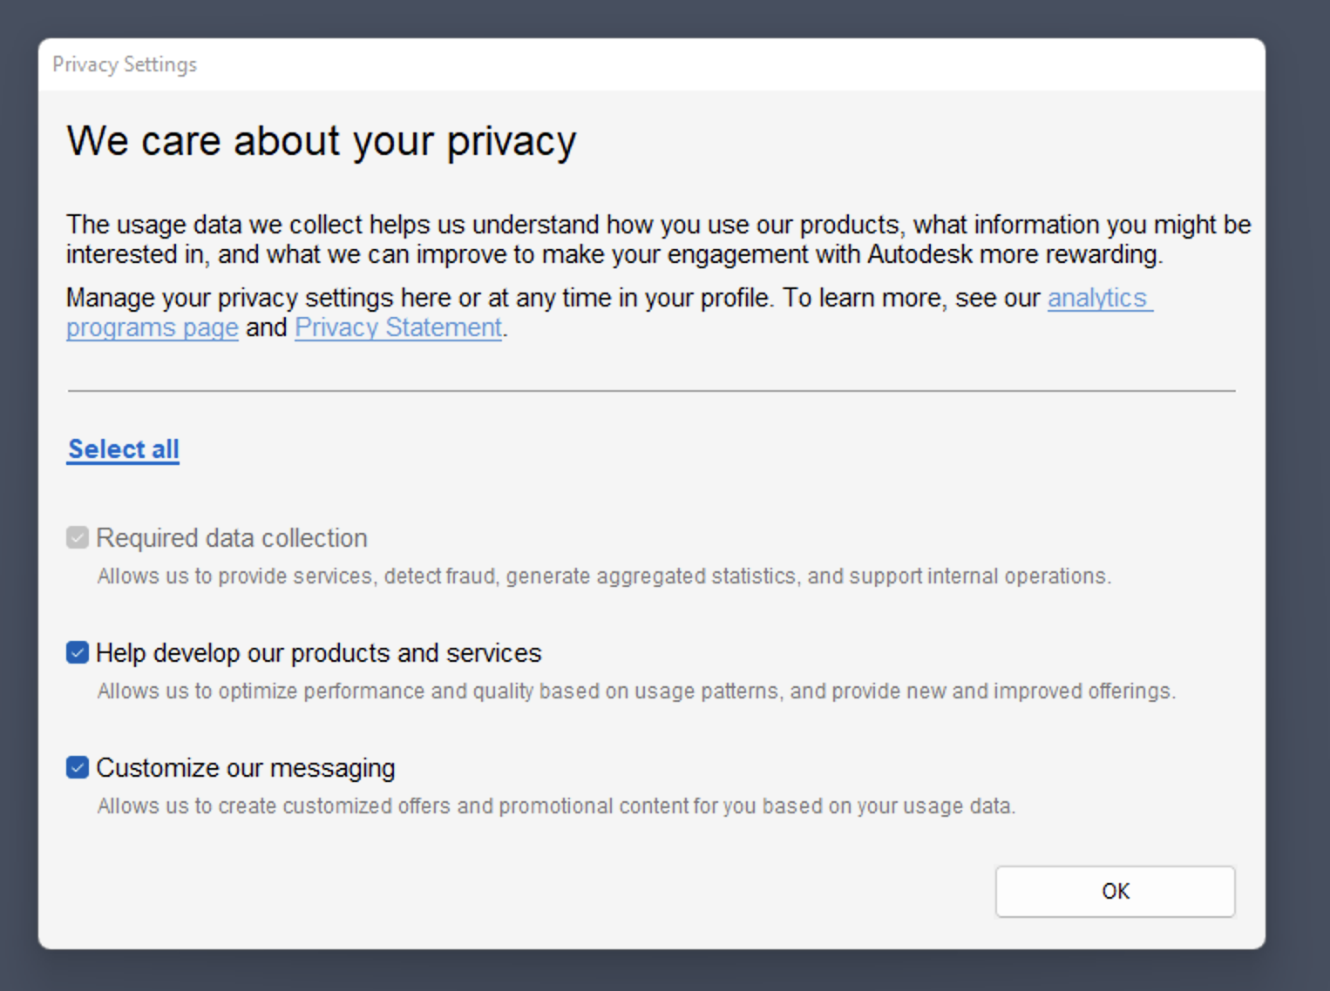
Task: Click the Help develop our products label
Action: tap(318, 653)
